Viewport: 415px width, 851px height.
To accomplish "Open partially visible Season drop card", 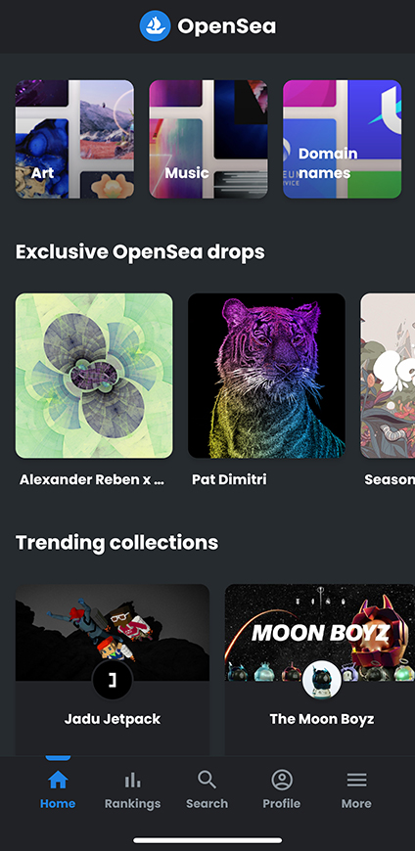I will click(x=388, y=377).
